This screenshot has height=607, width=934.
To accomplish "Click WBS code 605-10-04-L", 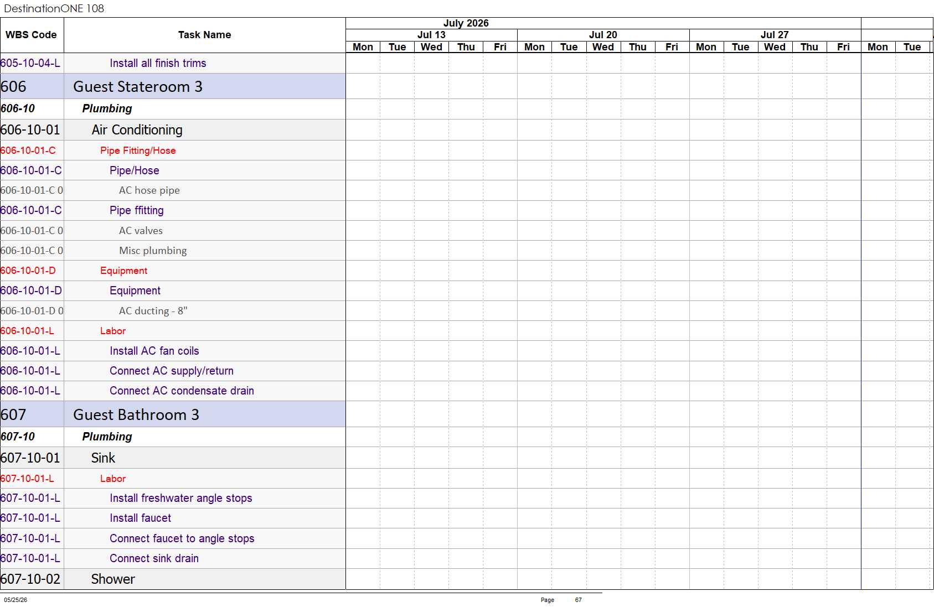I will [x=30, y=63].
